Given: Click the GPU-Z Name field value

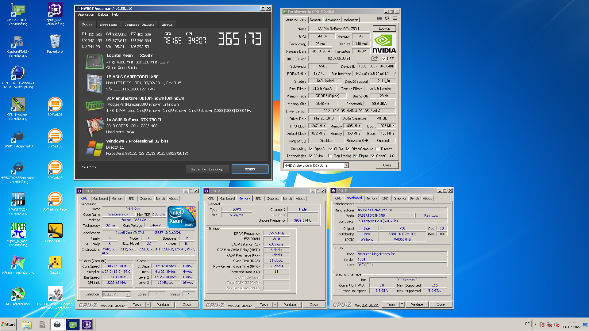Looking at the screenshot, I should point(339,29).
